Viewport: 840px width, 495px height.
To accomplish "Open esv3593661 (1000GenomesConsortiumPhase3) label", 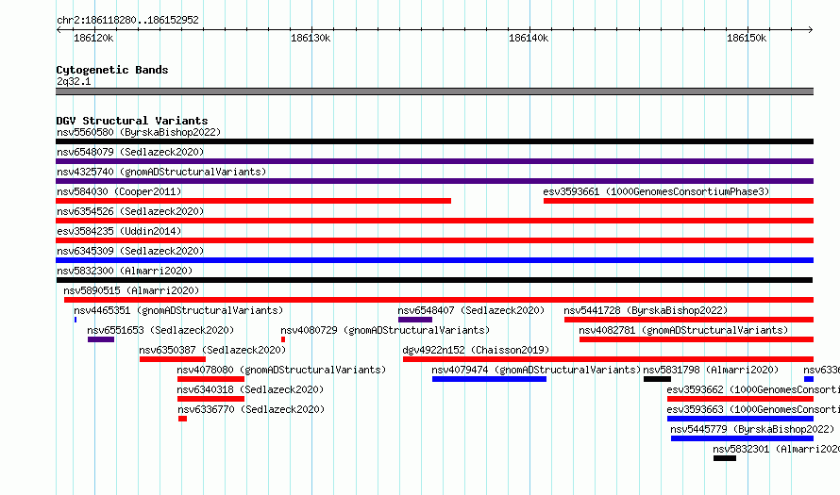I will pyautogui.click(x=656, y=191).
